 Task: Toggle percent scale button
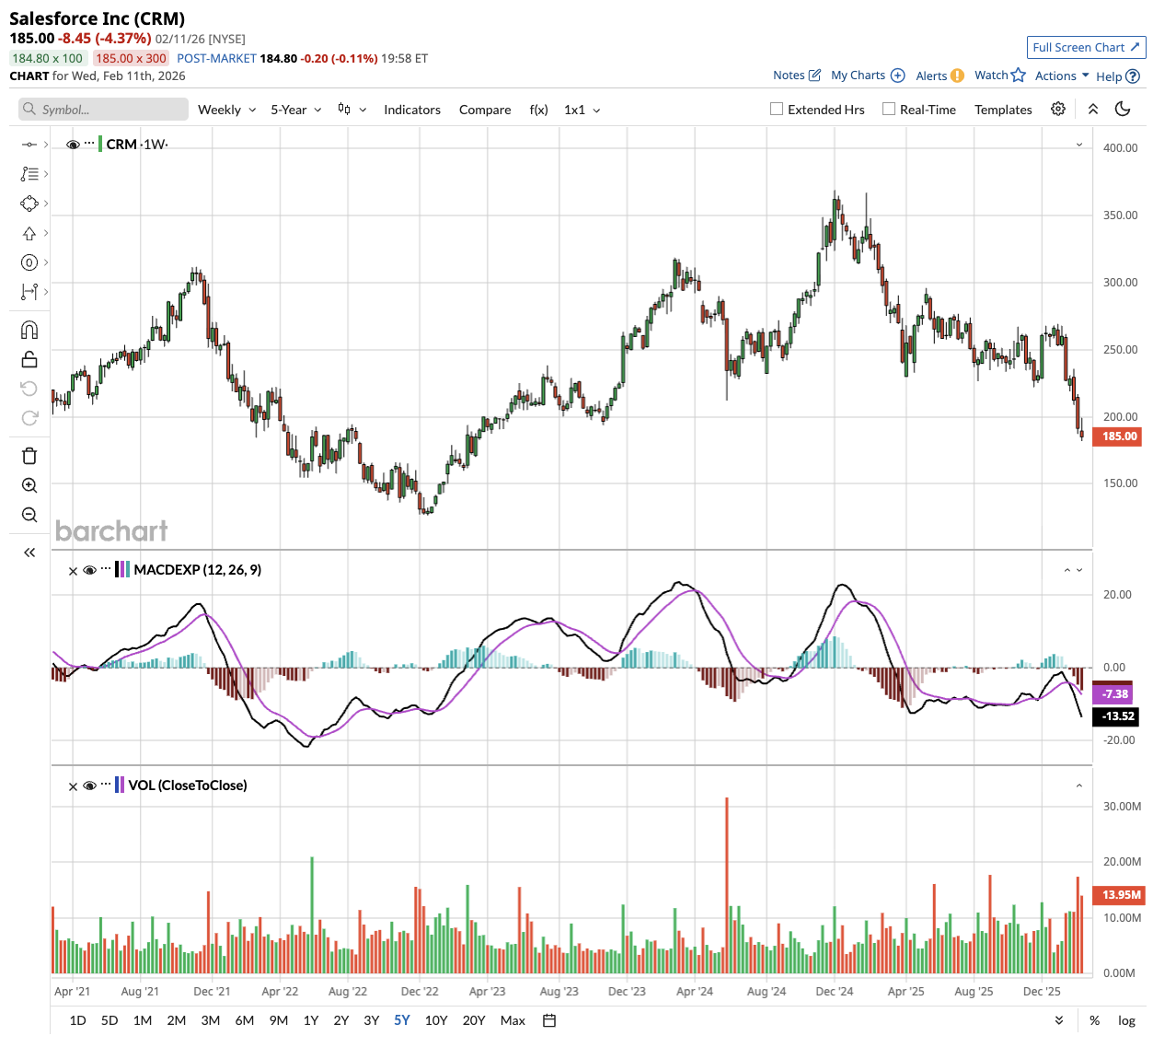coord(1094,1020)
